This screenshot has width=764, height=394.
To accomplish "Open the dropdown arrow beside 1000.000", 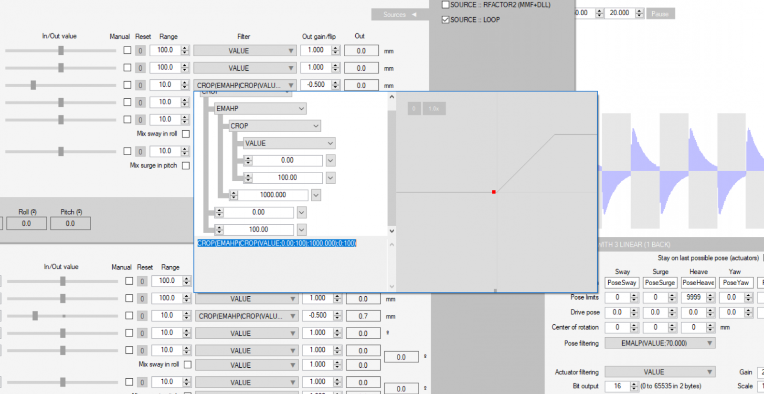I will (x=316, y=195).
